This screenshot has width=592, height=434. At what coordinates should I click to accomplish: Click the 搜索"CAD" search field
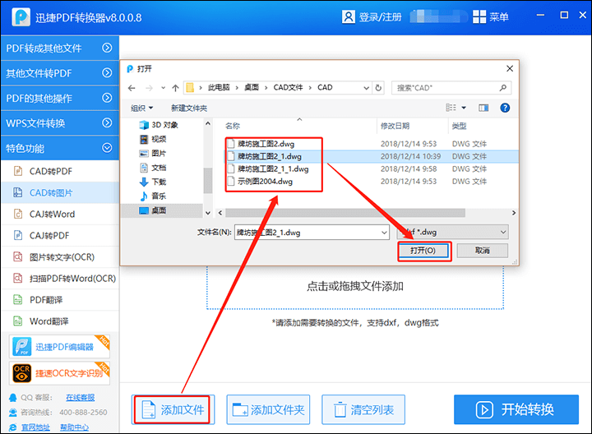[451, 88]
